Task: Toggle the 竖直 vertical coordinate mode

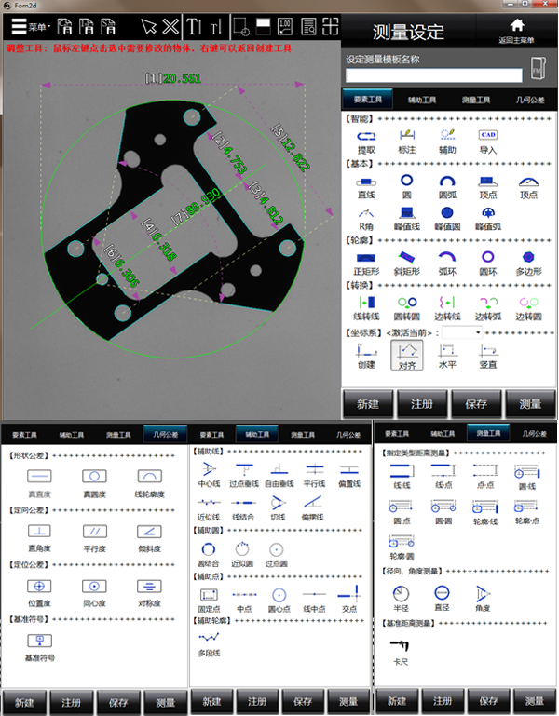Action: click(487, 353)
